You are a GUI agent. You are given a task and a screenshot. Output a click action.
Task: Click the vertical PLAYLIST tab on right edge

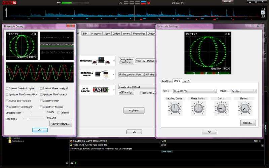pos(266,128)
